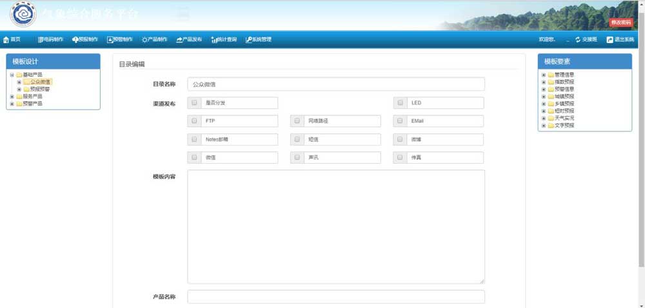645x308 pixels.
Task: Check the 短信 channel checkbox
Action: tap(297, 139)
